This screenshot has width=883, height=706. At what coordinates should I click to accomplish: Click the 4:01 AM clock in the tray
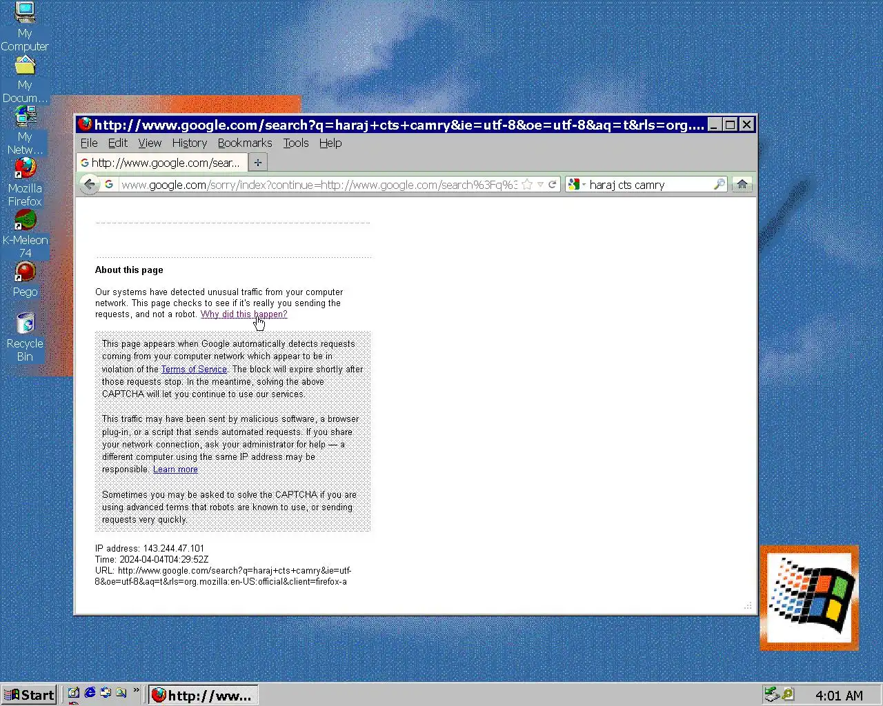click(839, 696)
